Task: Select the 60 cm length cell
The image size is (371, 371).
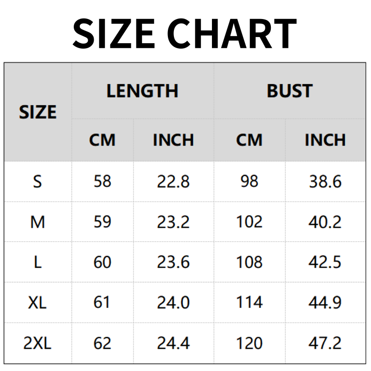Action: pyautogui.click(x=102, y=262)
